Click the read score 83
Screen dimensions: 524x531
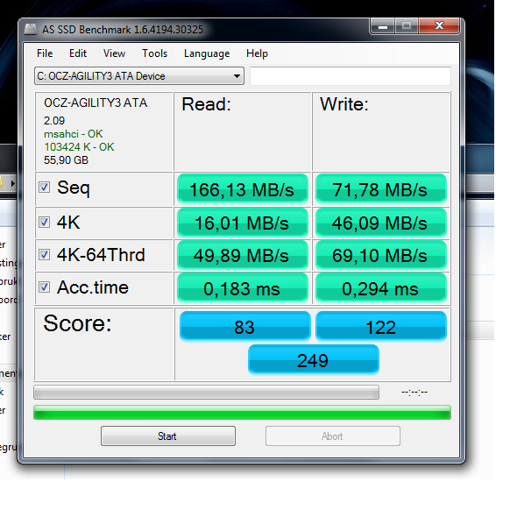click(x=244, y=327)
